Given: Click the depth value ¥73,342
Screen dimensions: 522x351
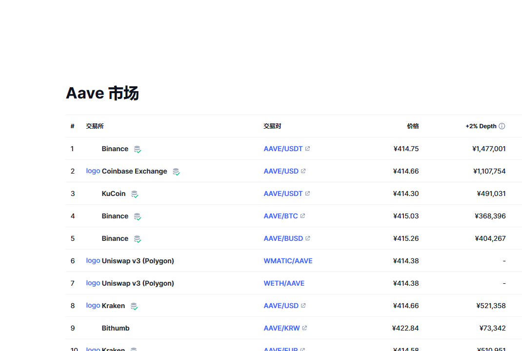Looking at the screenshot, I should tap(492, 328).
